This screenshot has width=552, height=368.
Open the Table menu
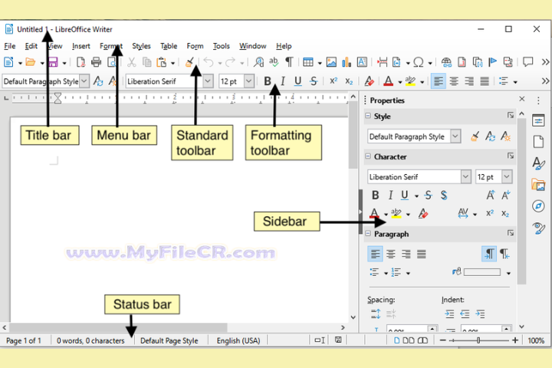point(169,46)
